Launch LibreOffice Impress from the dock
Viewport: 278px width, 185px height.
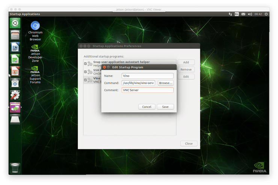15,71
